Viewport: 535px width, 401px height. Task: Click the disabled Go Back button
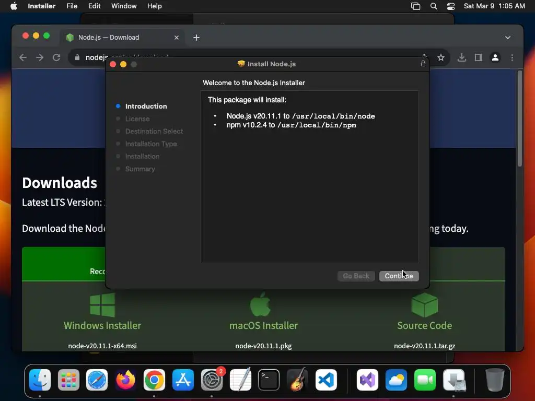coord(356,276)
